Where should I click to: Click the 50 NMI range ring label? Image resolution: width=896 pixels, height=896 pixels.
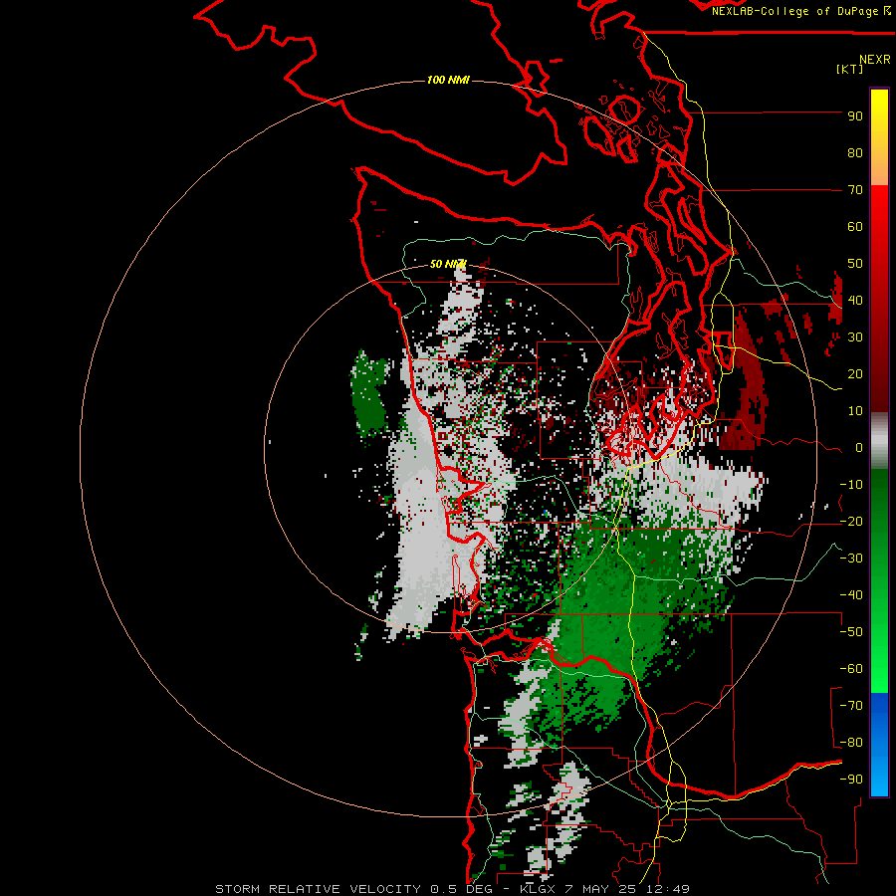(x=448, y=264)
